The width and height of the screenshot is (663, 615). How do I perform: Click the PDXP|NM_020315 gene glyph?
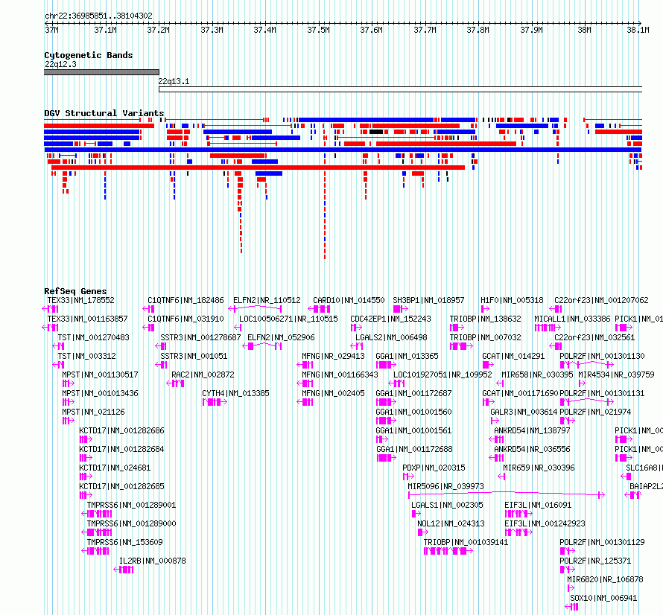pyautogui.click(x=408, y=477)
